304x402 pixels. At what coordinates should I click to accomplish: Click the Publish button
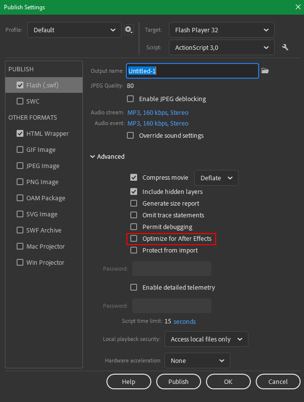click(178, 381)
